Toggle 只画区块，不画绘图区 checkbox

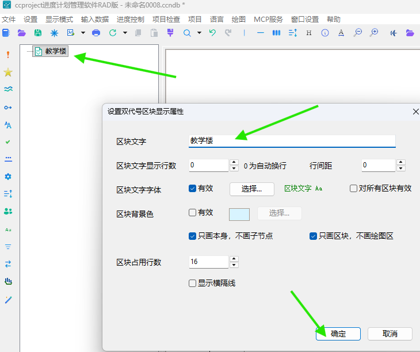point(313,236)
